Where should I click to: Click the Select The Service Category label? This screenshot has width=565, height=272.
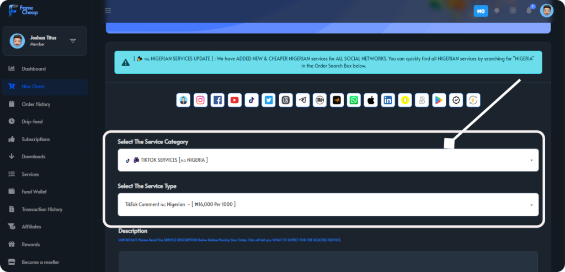[x=153, y=142]
